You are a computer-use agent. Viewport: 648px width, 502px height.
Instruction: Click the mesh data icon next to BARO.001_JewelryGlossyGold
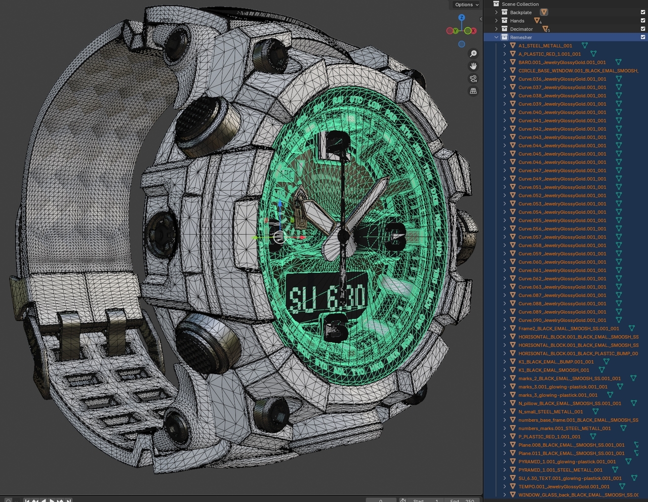click(x=618, y=62)
